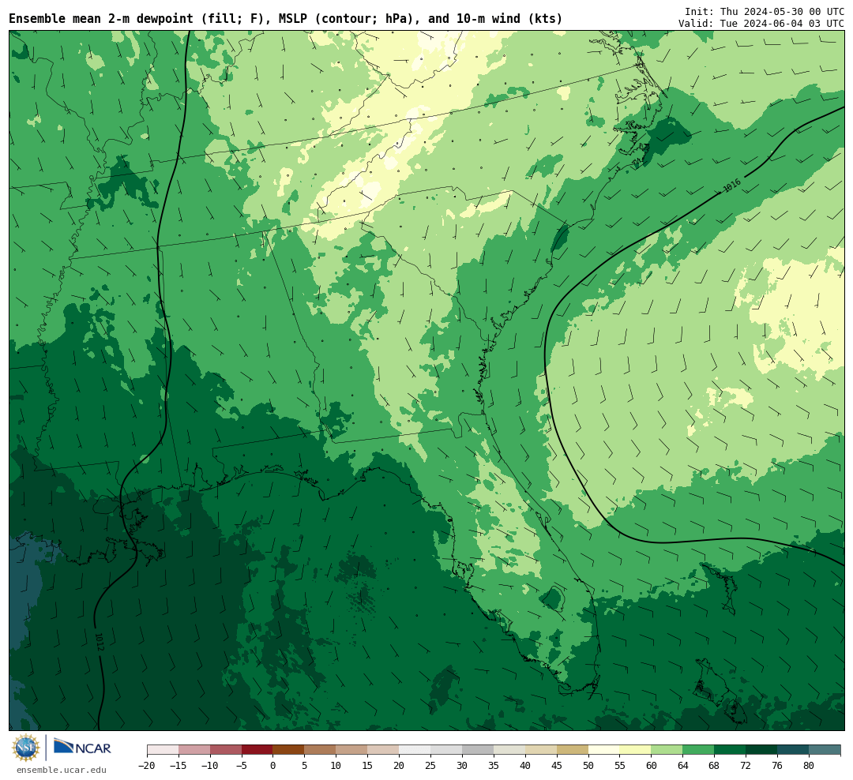Image resolution: width=853 pixels, height=780 pixels.
Task: Pick the colorbar swatch between 20 and 25
Action: (x=415, y=750)
